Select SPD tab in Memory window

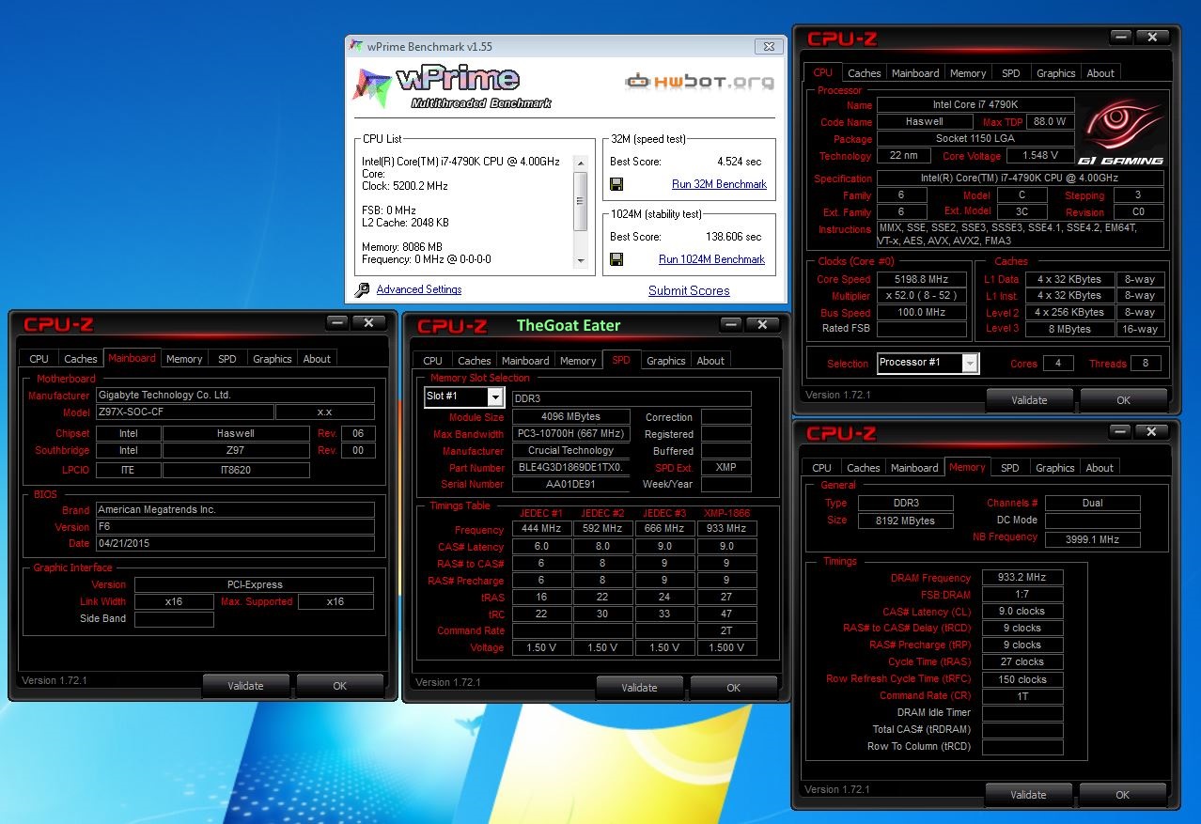[x=1010, y=468]
